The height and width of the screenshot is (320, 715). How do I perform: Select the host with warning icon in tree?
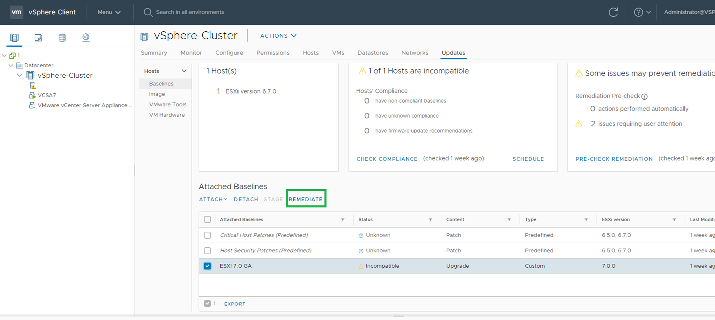[x=33, y=85]
